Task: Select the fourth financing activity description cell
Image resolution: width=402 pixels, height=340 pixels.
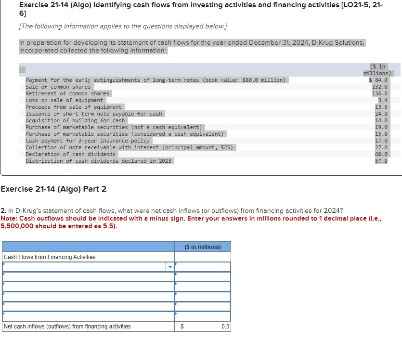Action: click(89, 296)
